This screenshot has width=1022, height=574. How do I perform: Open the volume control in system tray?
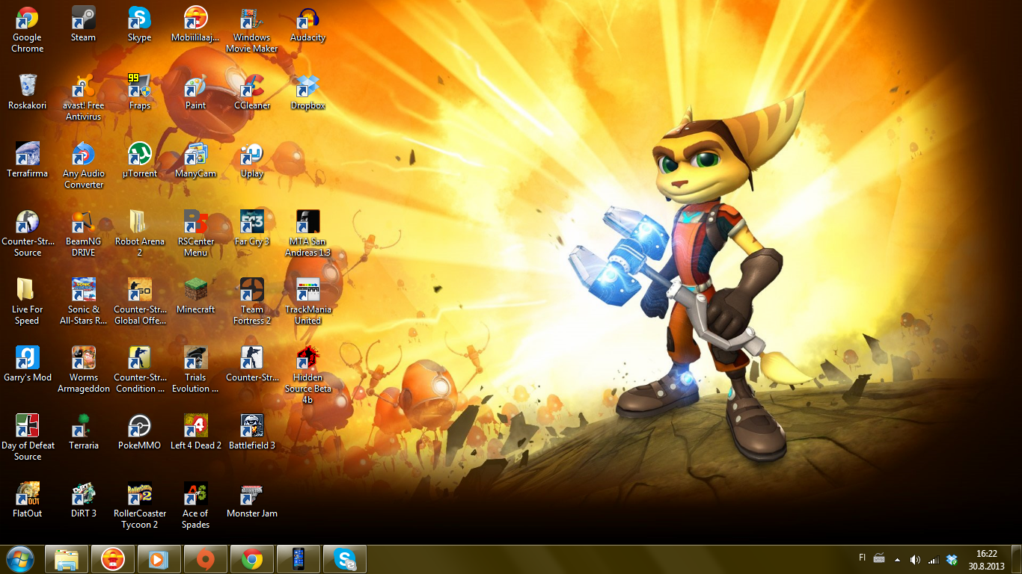[x=915, y=559]
